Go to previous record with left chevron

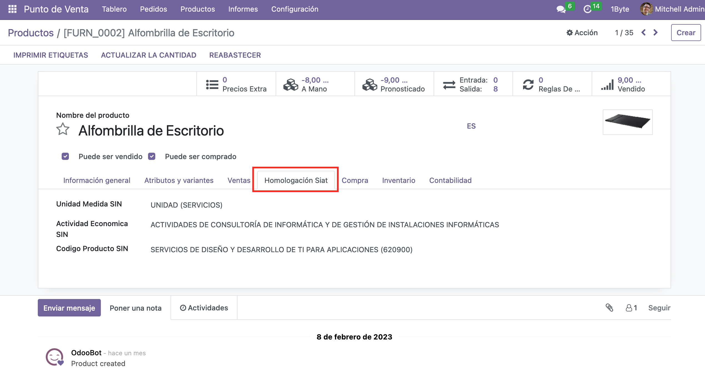[643, 33]
